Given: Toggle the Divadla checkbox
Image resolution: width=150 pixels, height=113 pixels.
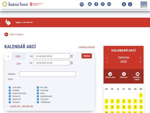Looking at the screenshot, I should coord(10,90).
